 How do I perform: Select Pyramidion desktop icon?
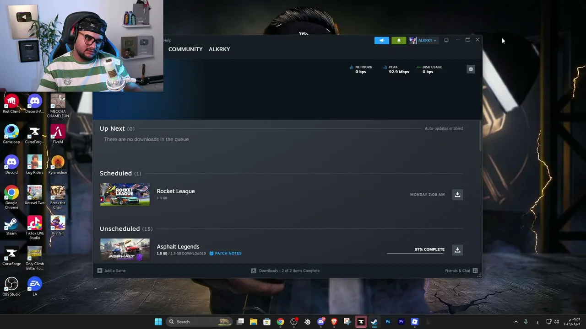pyautogui.click(x=58, y=165)
